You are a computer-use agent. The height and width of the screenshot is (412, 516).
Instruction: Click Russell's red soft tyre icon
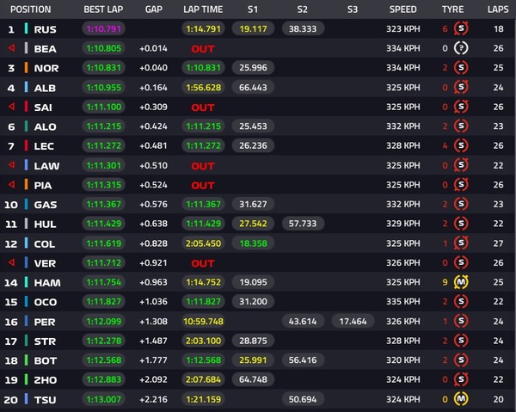point(461,28)
